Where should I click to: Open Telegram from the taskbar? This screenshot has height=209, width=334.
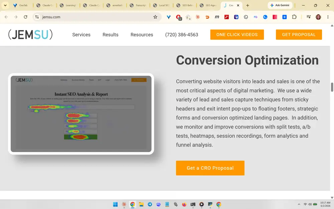(150, 204)
